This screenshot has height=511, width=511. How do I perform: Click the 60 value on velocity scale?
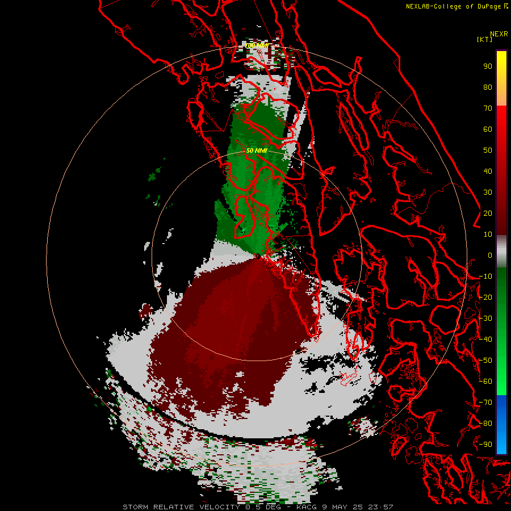pos(488,129)
